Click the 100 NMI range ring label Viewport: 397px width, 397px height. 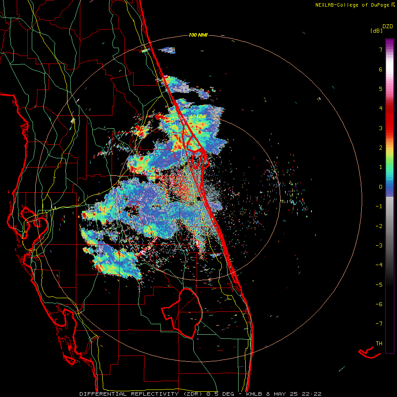click(198, 35)
